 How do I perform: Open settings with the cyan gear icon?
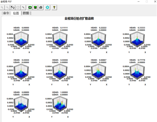47,7
